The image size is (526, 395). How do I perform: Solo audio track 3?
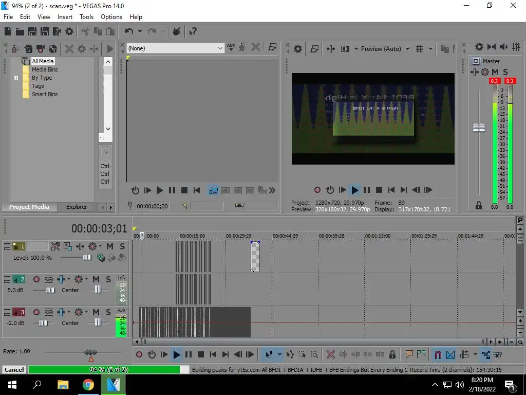pyautogui.click(x=108, y=312)
